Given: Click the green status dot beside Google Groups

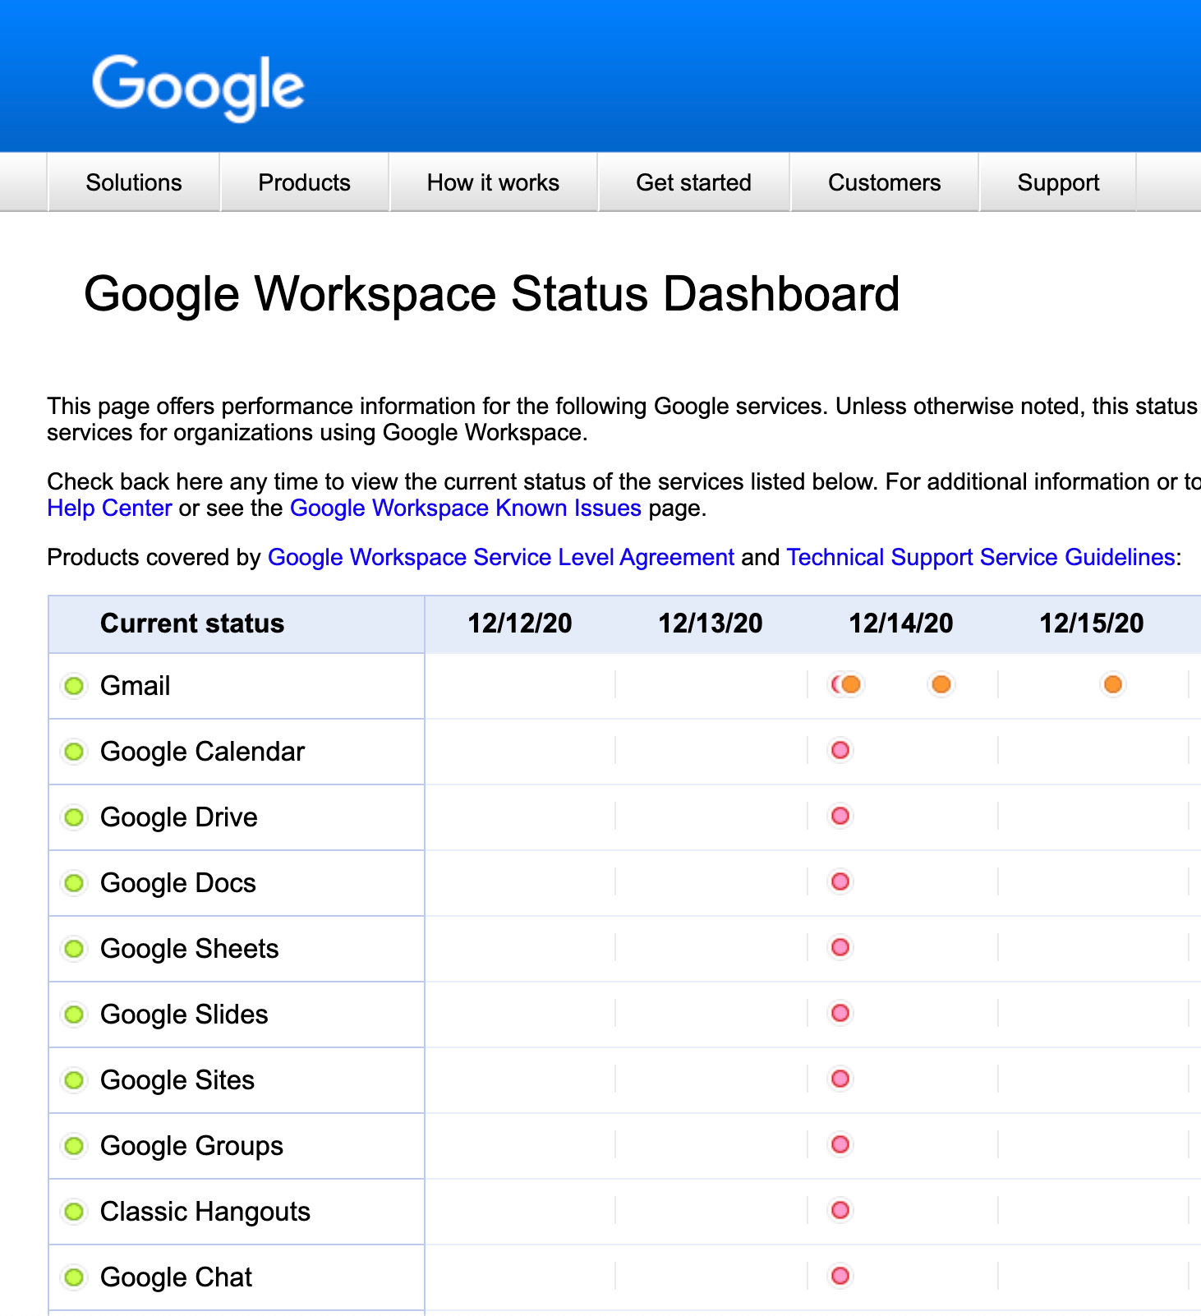Looking at the screenshot, I should click(74, 1145).
